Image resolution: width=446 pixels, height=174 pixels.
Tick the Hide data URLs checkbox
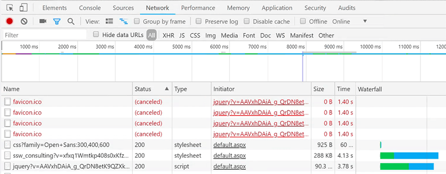coord(96,34)
